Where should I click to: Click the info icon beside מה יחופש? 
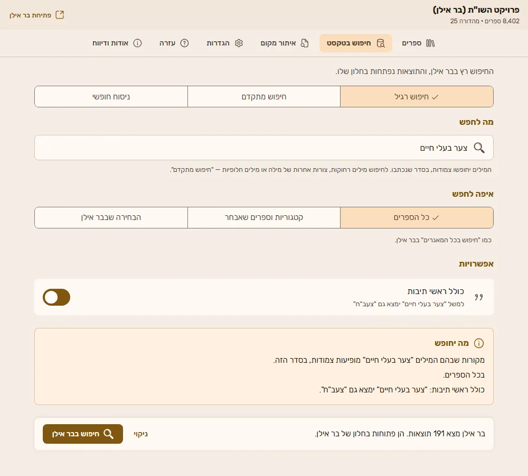coord(479,343)
